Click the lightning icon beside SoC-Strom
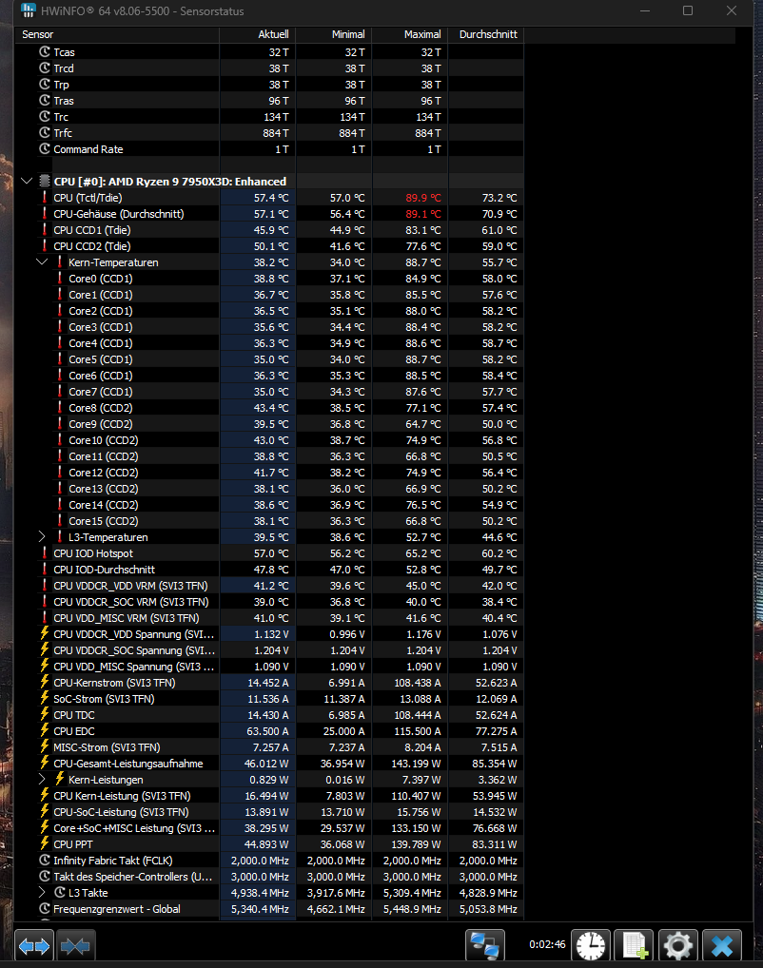This screenshot has width=763, height=968. click(45, 698)
